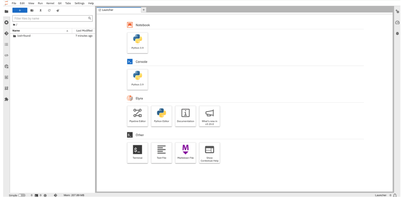Image resolution: width=401 pixels, height=197 pixels.
Task: Refresh the file browser list
Action: pyautogui.click(x=49, y=10)
